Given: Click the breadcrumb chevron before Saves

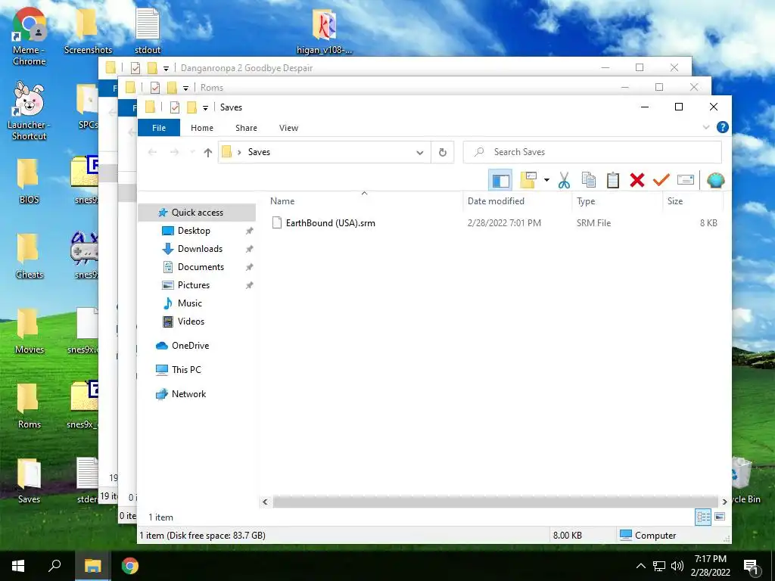Looking at the screenshot, I should point(239,152).
